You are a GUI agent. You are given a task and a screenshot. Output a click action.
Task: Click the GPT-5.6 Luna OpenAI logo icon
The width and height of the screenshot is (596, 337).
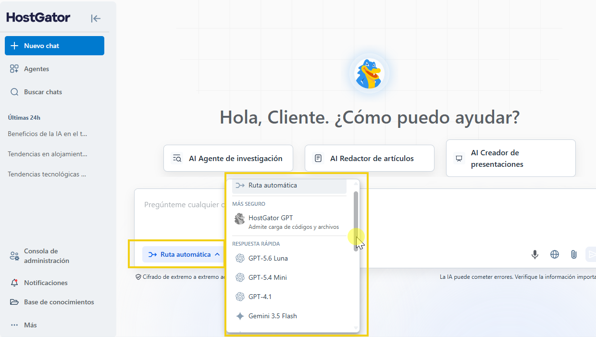tap(240, 258)
